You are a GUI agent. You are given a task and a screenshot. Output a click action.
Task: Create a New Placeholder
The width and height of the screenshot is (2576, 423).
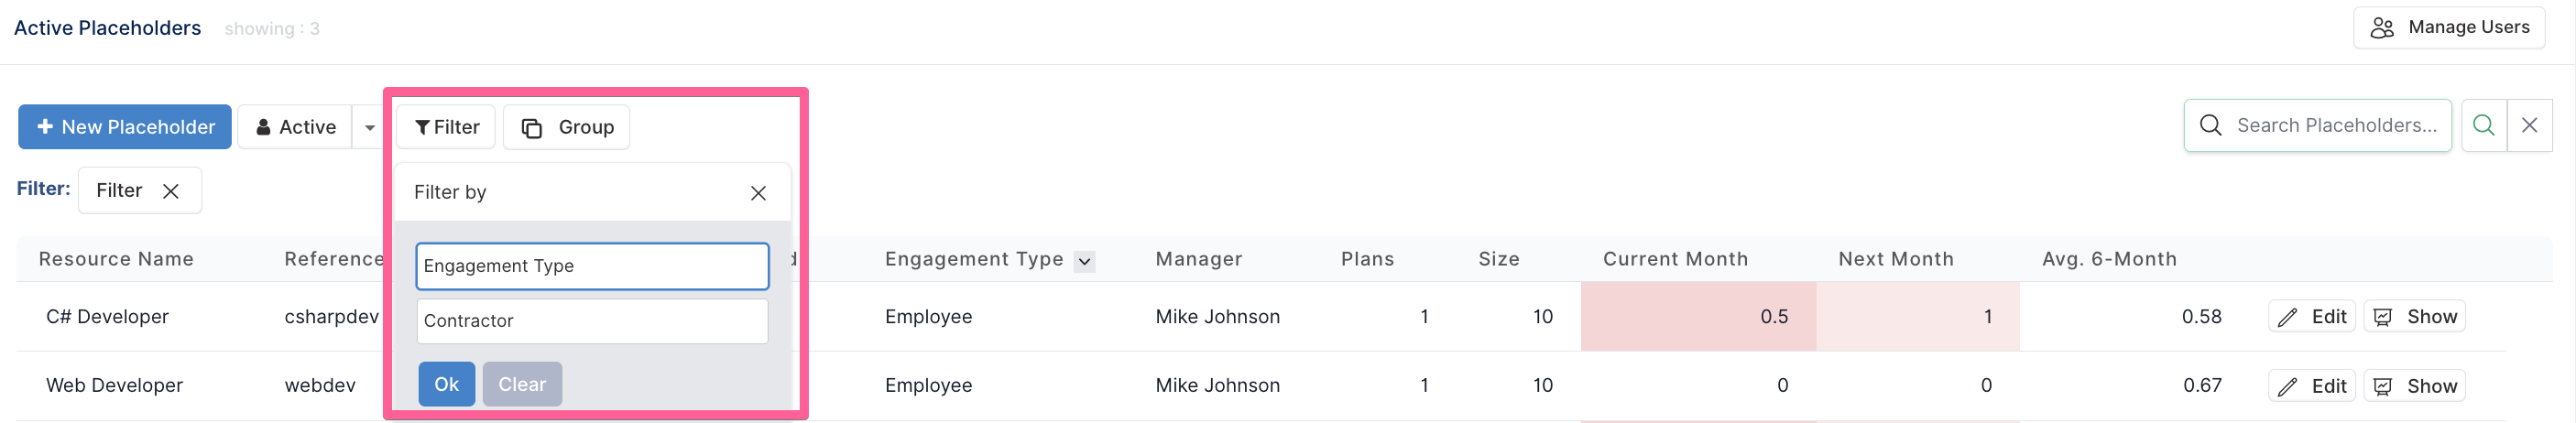click(x=125, y=127)
